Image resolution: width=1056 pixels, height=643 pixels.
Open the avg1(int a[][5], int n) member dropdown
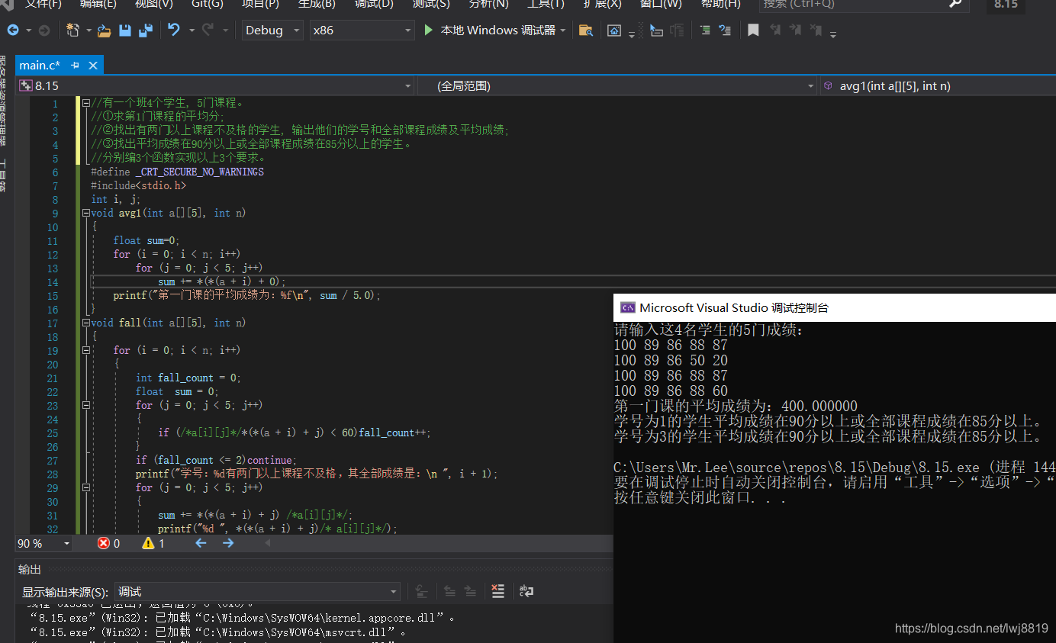[938, 86]
